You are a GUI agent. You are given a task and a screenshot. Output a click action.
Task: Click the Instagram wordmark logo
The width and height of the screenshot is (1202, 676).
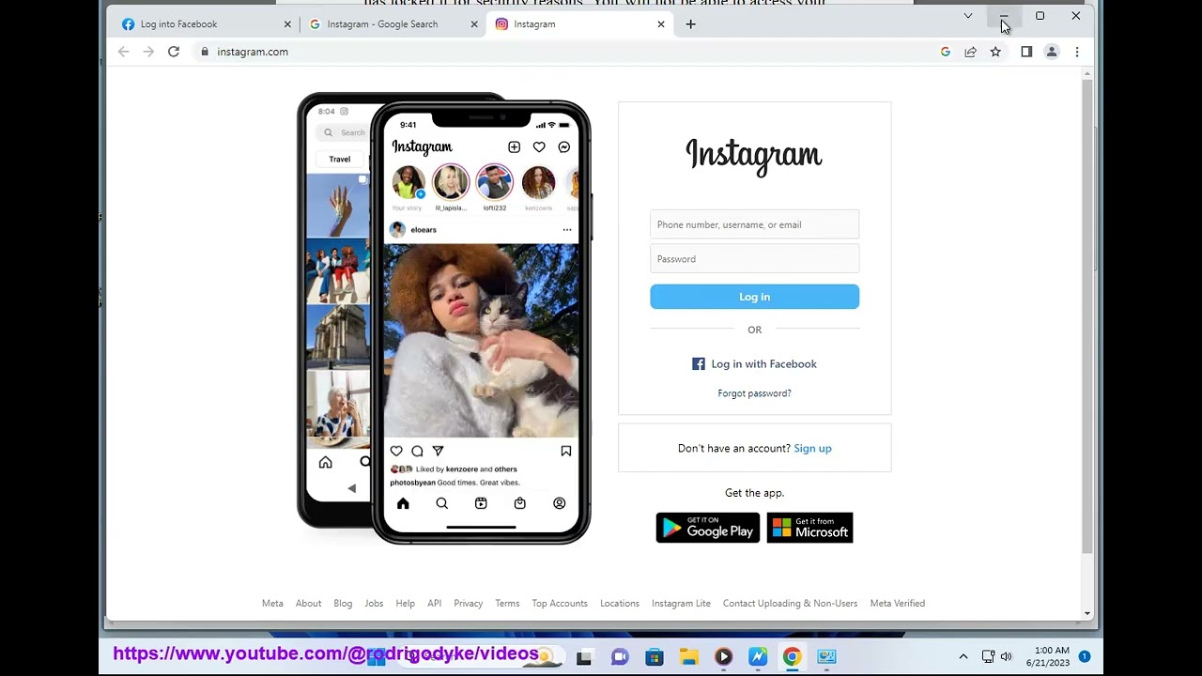click(x=754, y=156)
